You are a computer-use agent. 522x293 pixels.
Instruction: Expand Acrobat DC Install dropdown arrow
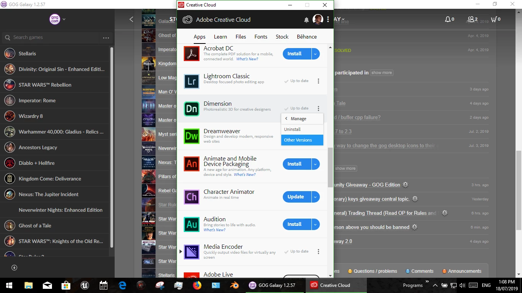click(315, 54)
